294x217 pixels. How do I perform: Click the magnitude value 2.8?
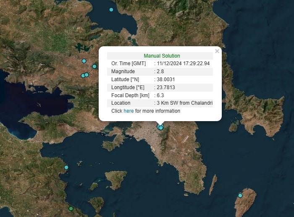[x=160, y=71]
